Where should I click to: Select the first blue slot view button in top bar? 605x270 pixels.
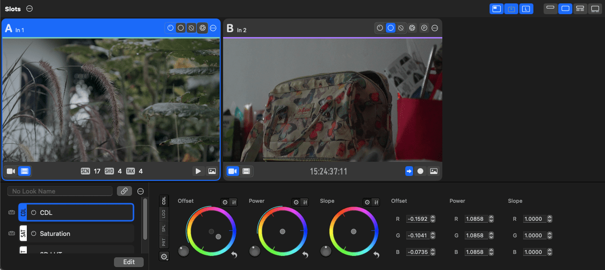(x=496, y=9)
